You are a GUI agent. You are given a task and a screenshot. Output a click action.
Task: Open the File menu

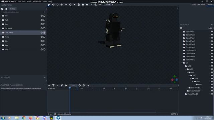point(19,1)
